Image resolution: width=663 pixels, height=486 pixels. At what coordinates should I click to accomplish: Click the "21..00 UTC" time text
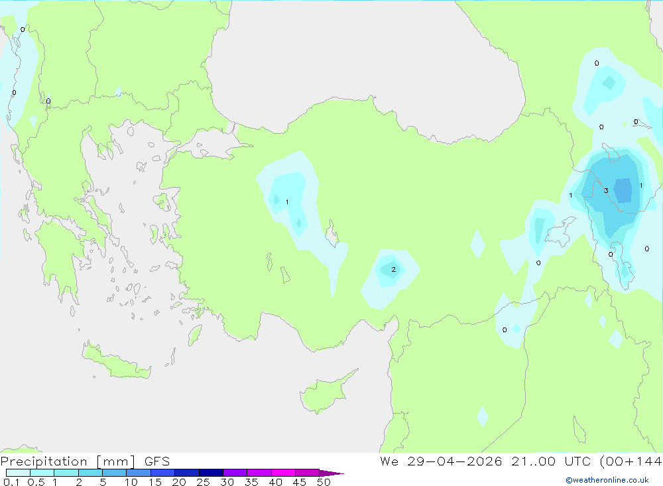551,461
